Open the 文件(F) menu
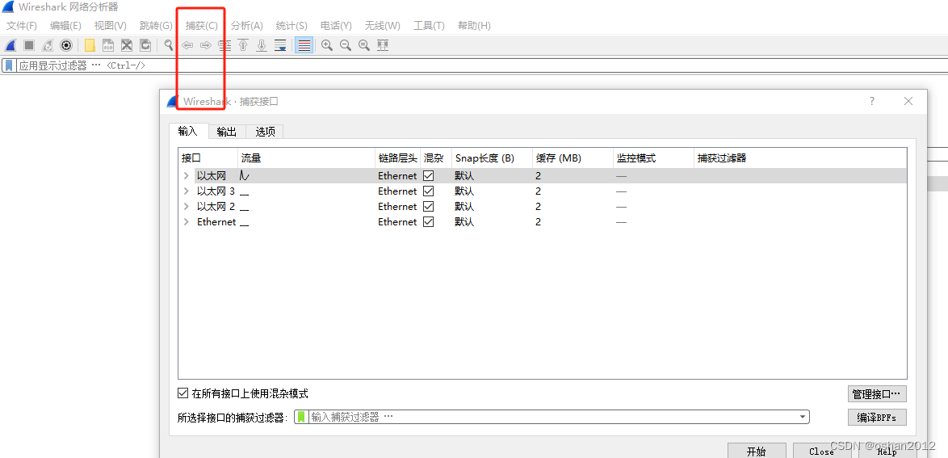The width and height of the screenshot is (948, 458). pyautogui.click(x=22, y=25)
